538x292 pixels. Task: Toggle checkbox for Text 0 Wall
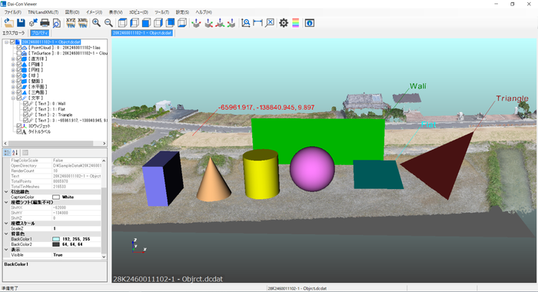[x=25, y=103]
